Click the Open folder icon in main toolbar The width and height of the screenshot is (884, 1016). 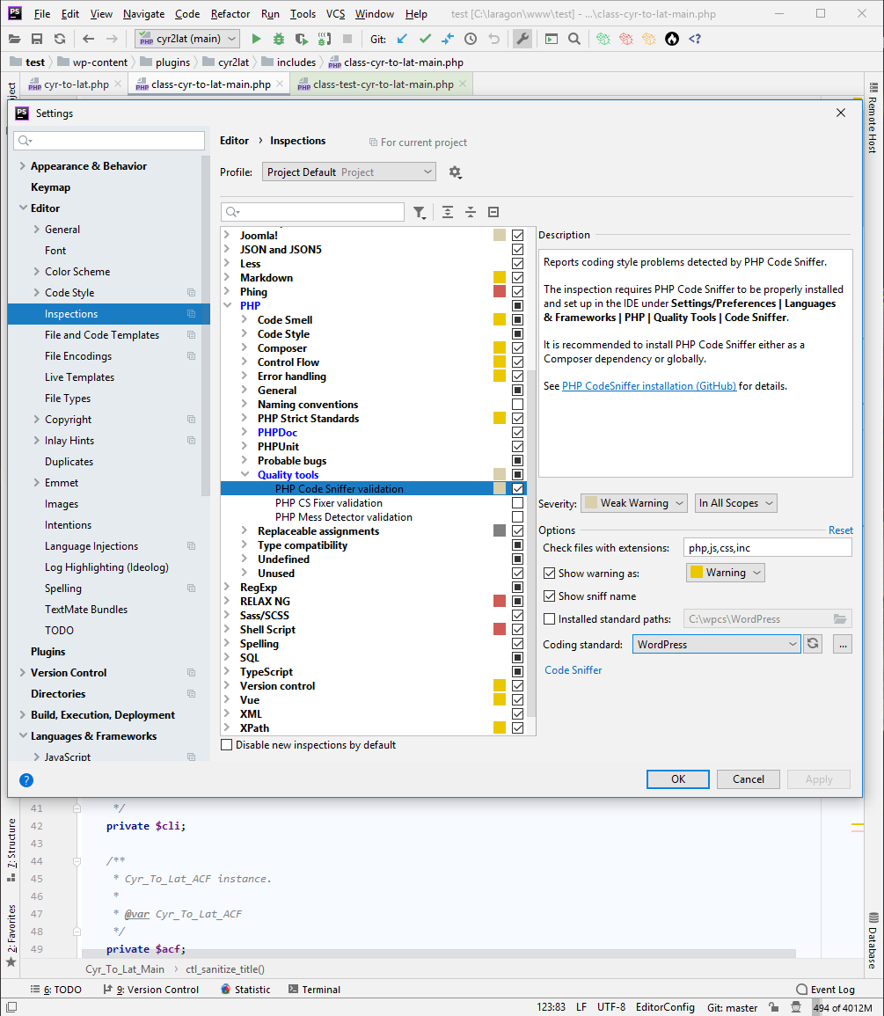click(x=14, y=39)
